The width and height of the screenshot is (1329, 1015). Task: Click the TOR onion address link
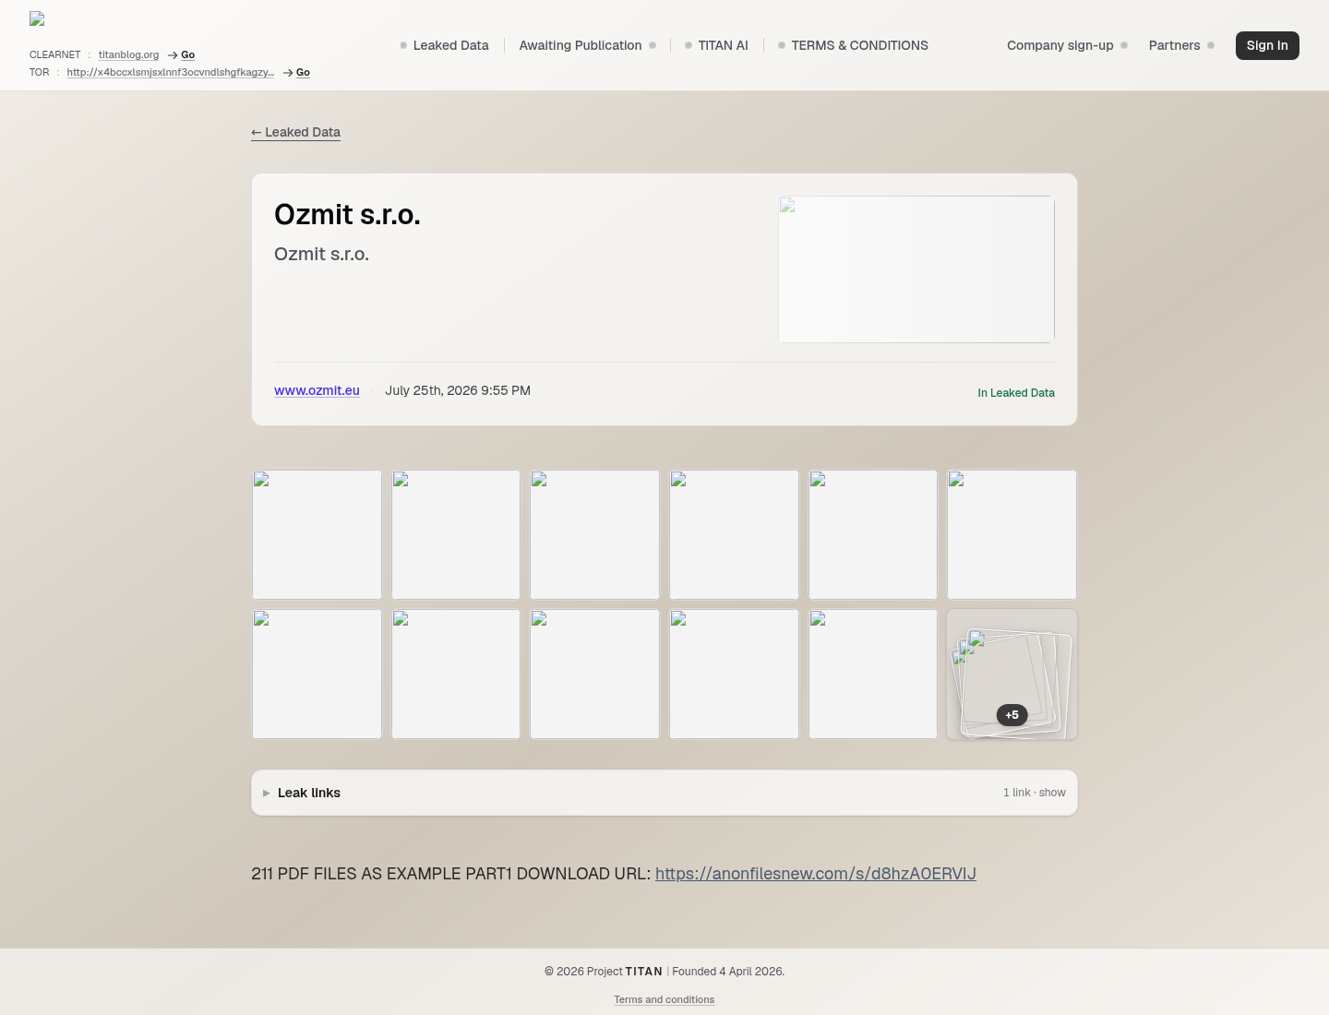(170, 72)
